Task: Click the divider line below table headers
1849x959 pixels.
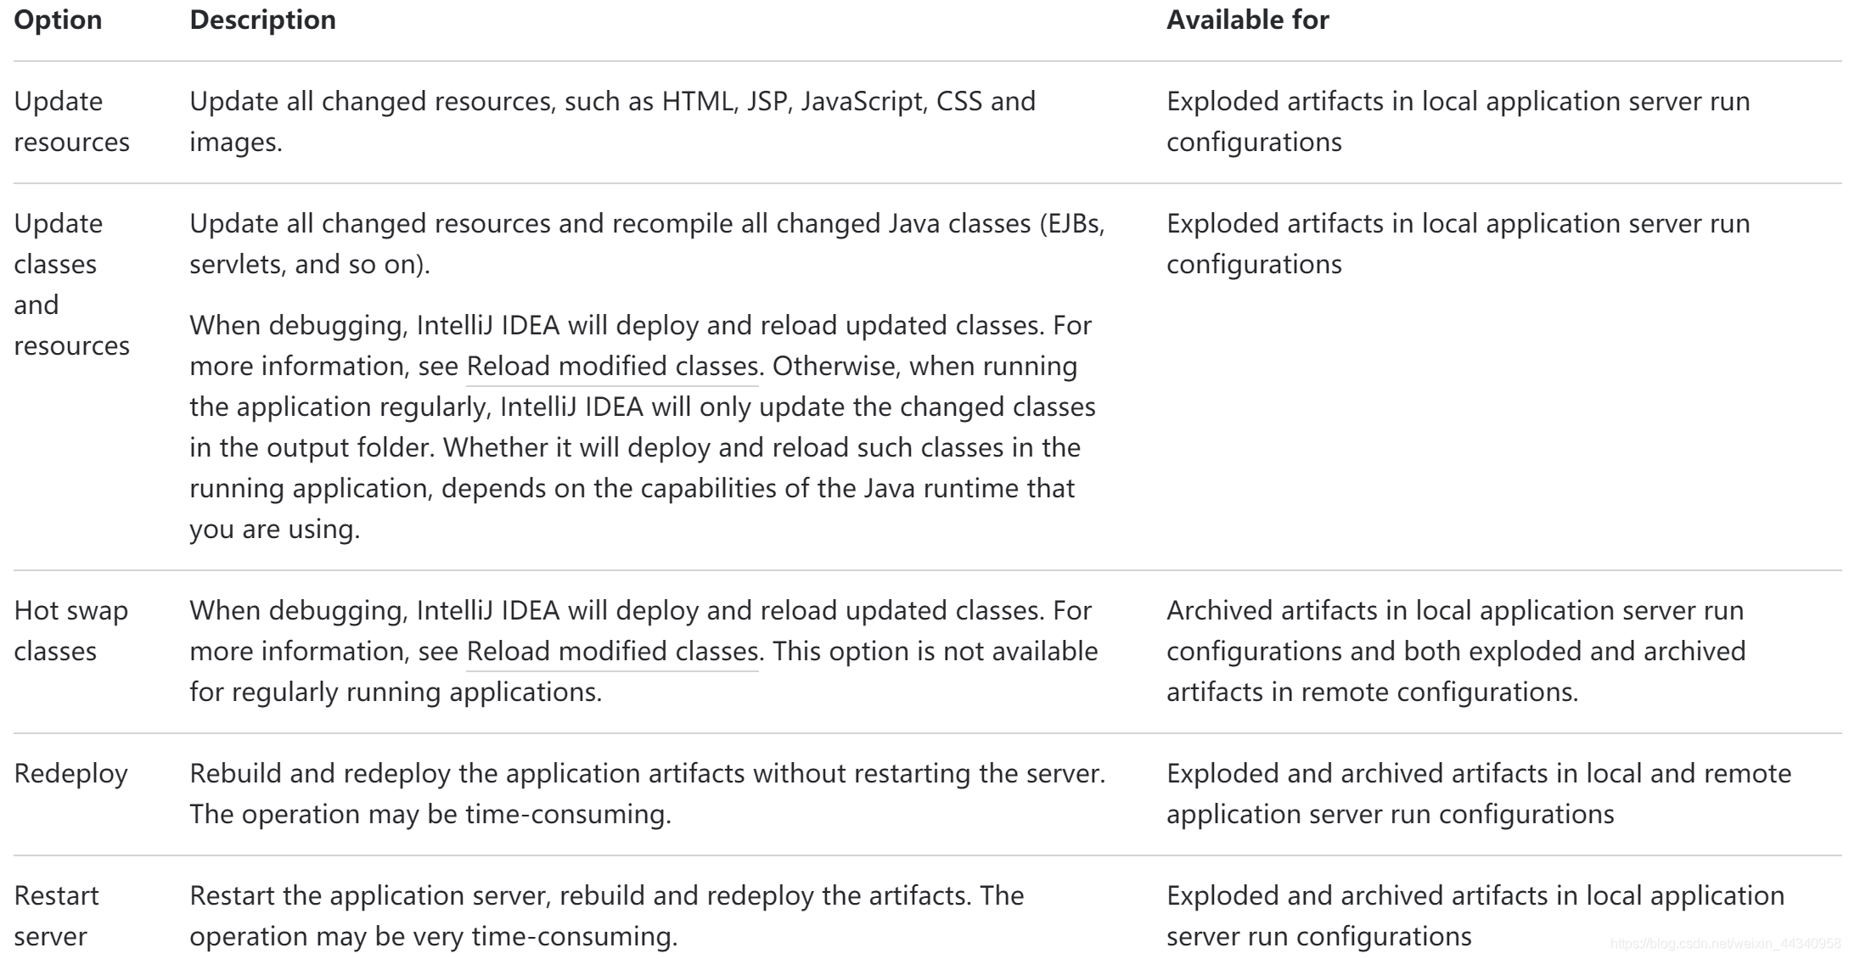Action: pyautogui.click(x=924, y=59)
